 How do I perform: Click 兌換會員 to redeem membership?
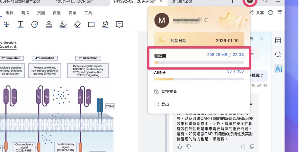coord(169,92)
